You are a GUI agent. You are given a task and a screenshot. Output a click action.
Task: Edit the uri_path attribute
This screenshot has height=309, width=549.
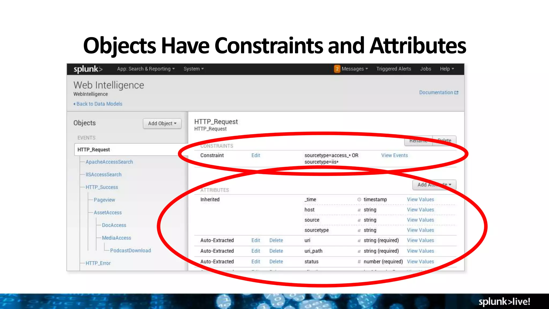[255, 251]
